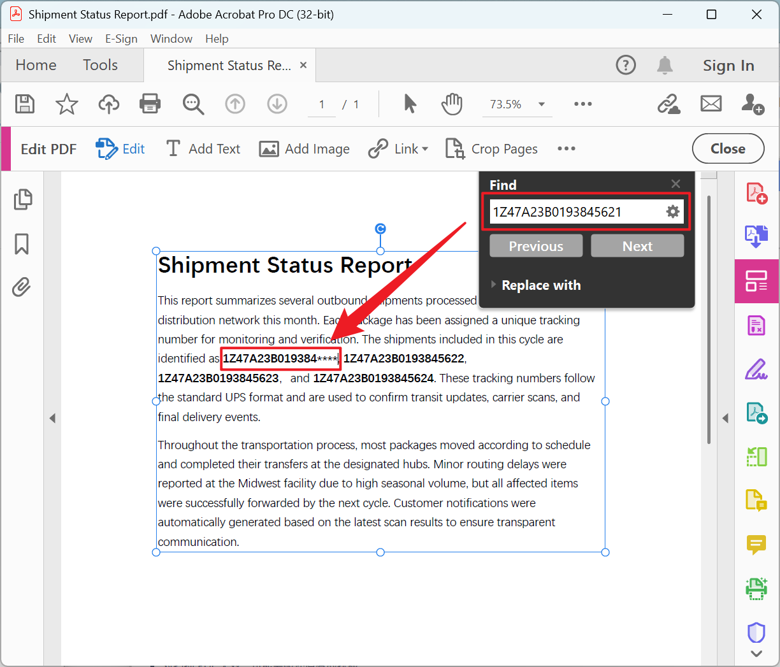Collapse the right tools pane arrow
The height and width of the screenshot is (667, 780).
click(x=725, y=419)
